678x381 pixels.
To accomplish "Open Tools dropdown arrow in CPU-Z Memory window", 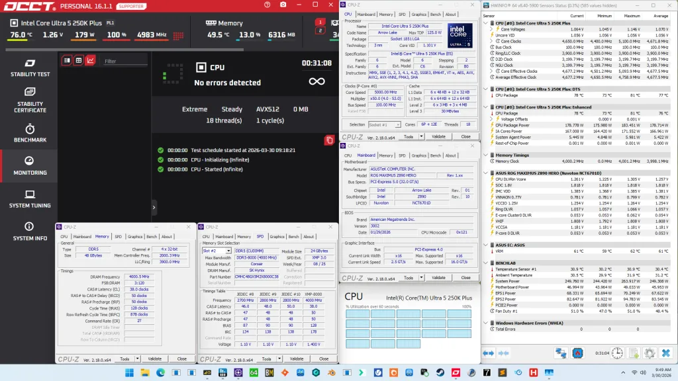I will click(138, 359).
